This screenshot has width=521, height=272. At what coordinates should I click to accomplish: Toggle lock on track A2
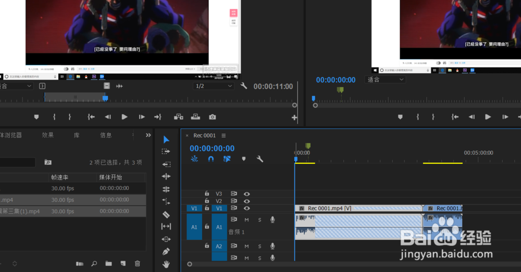[x=207, y=246]
